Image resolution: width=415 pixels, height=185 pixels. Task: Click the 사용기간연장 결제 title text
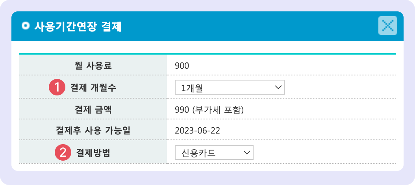pyautogui.click(x=78, y=27)
